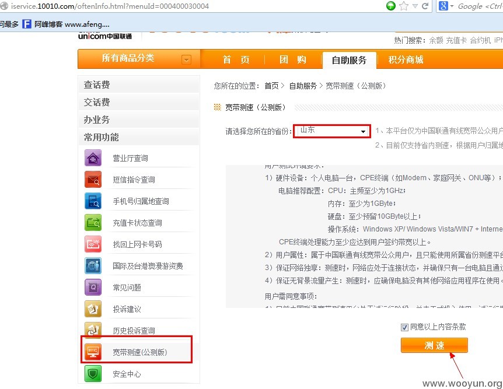Click the browser URL address field
This screenshot has height=389, width=503.
click(x=193, y=6)
